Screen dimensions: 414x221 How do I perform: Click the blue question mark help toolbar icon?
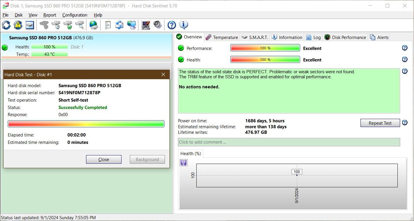pyautogui.click(x=172, y=25)
